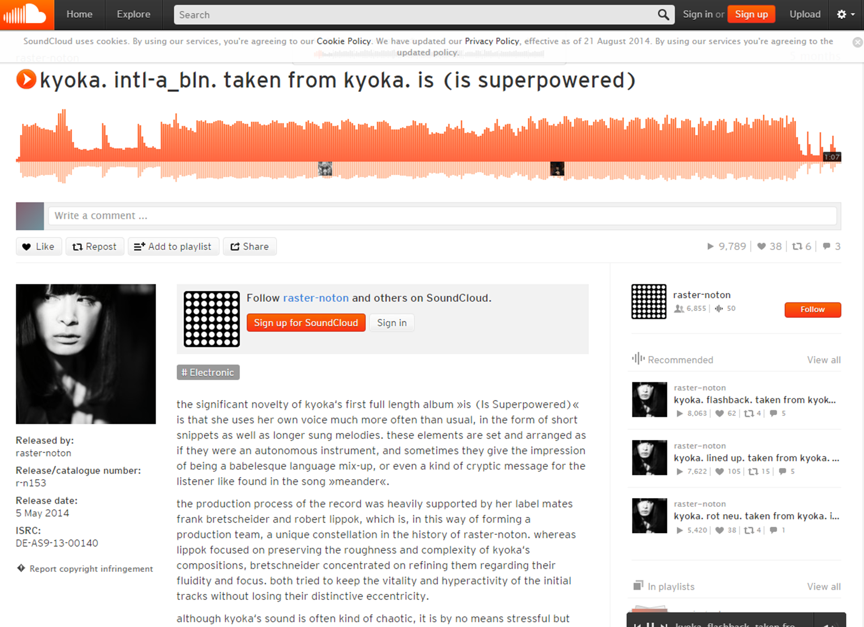Repost this track
The width and height of the screenshot is (864, 627).
94,246
